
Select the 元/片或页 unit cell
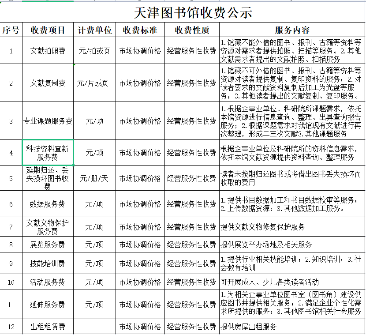coord(94,83)
